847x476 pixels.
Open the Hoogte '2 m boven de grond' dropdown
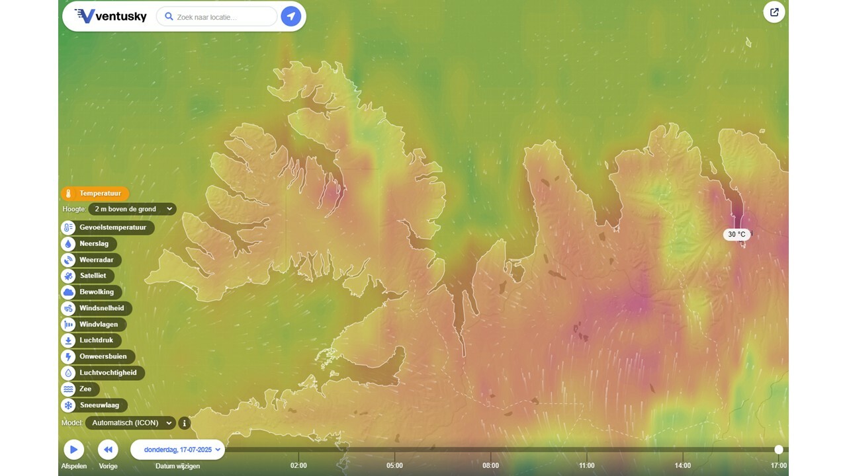click(132, 209)
